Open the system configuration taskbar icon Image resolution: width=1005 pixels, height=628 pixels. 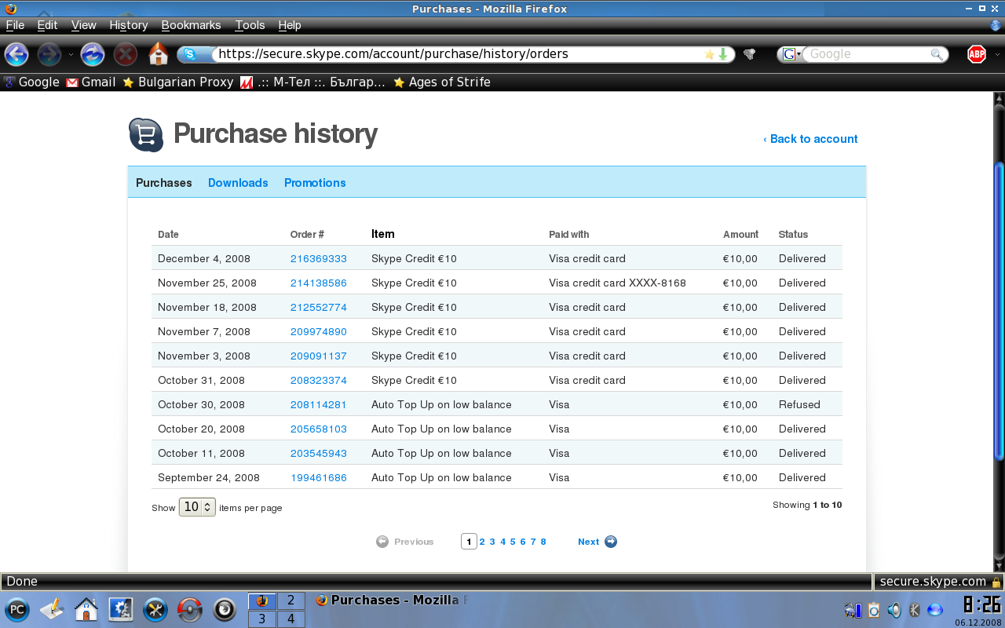(x=121, y=609)
